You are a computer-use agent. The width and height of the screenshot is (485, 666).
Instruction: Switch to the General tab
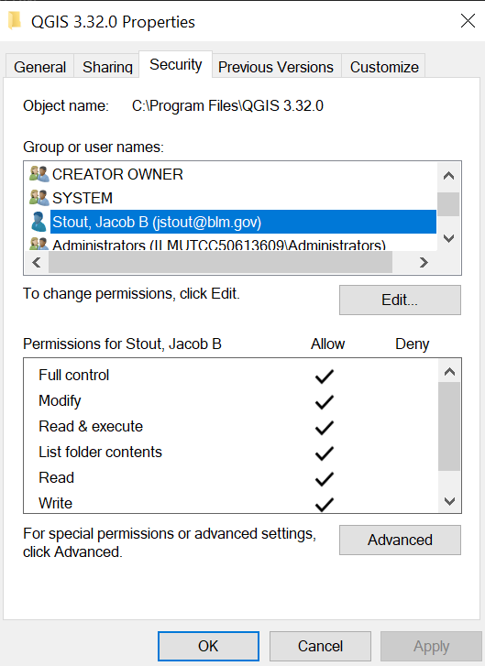(x=40, y=67)
